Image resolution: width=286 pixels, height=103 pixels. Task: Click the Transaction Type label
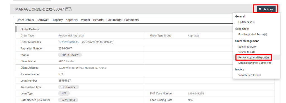click(x=31, y=87)
